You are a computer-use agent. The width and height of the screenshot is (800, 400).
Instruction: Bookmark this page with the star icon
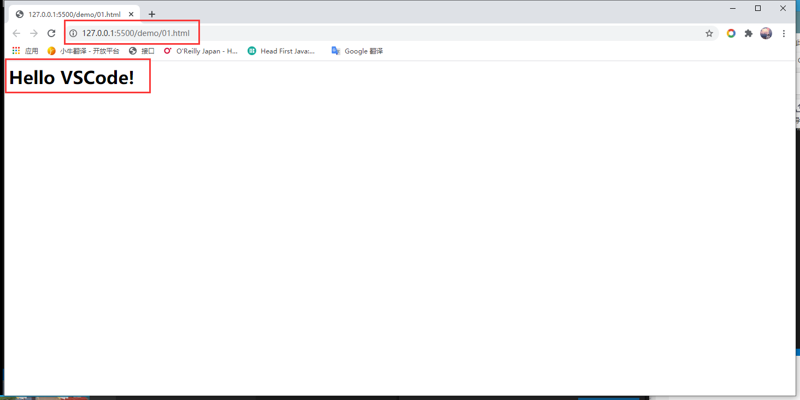[709, 33]
